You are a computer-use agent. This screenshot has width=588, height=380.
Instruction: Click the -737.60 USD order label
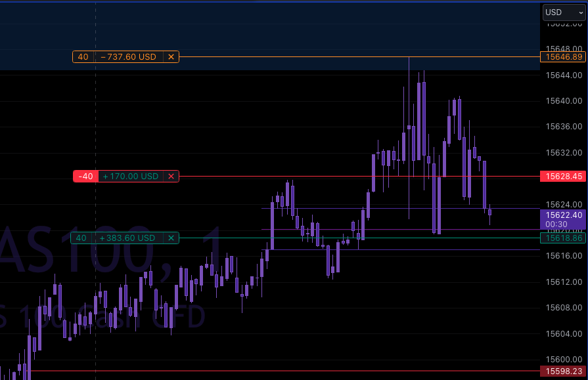(128, 57)
